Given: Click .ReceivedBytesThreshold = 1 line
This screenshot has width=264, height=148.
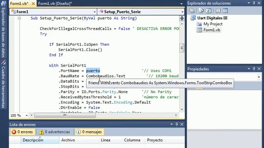Looking at the screenshot, I should [90, 97].
